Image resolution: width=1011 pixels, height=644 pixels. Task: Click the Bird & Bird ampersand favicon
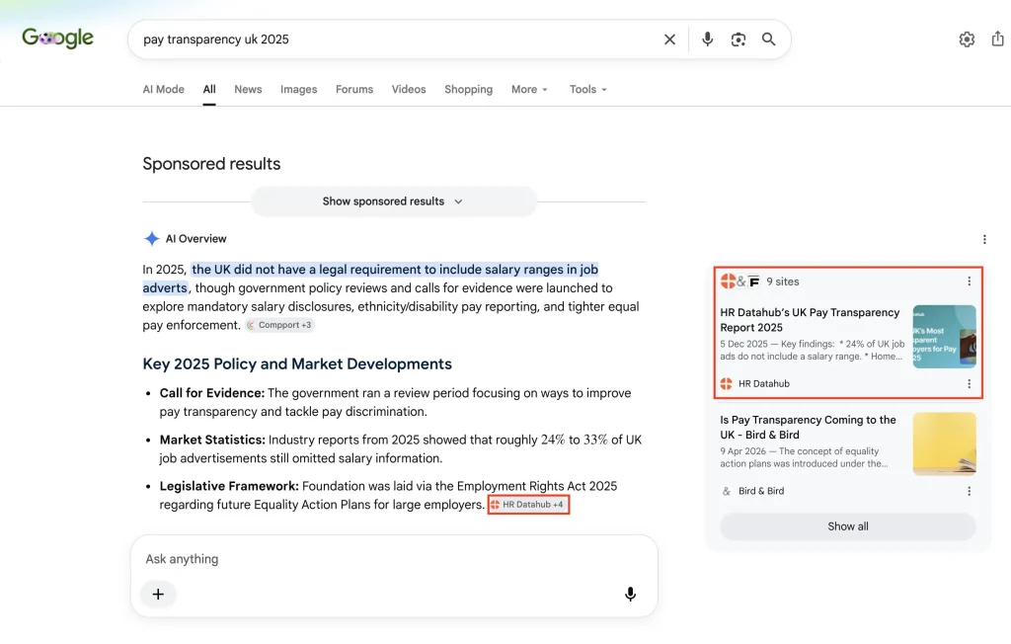(x=726, y=491)
